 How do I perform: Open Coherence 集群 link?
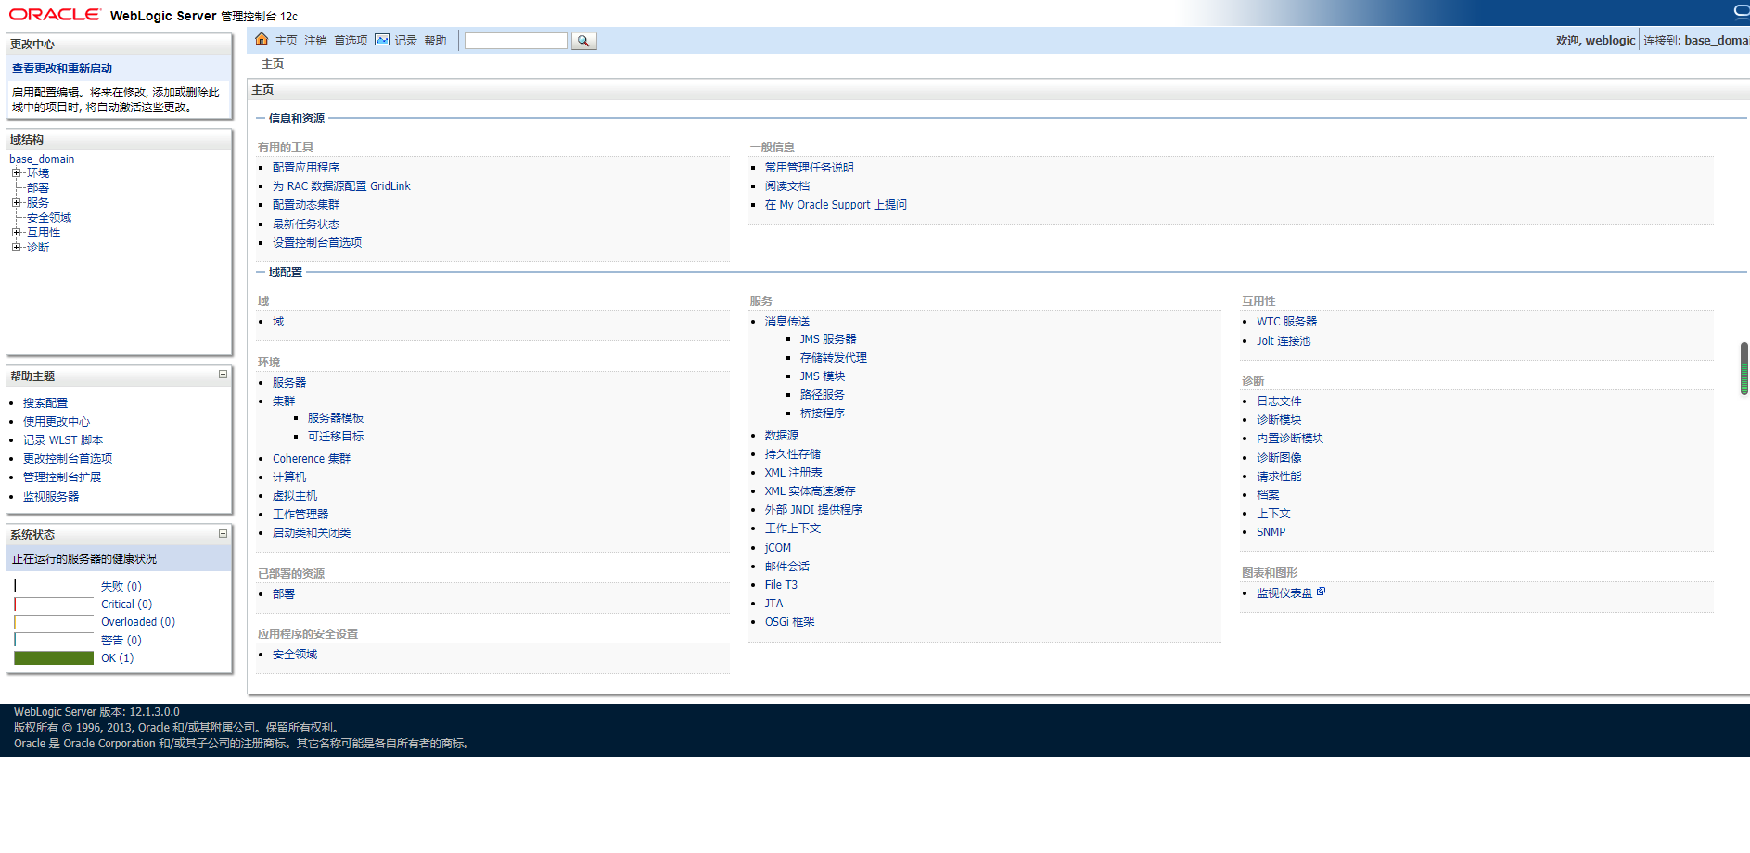click(312, 459)
